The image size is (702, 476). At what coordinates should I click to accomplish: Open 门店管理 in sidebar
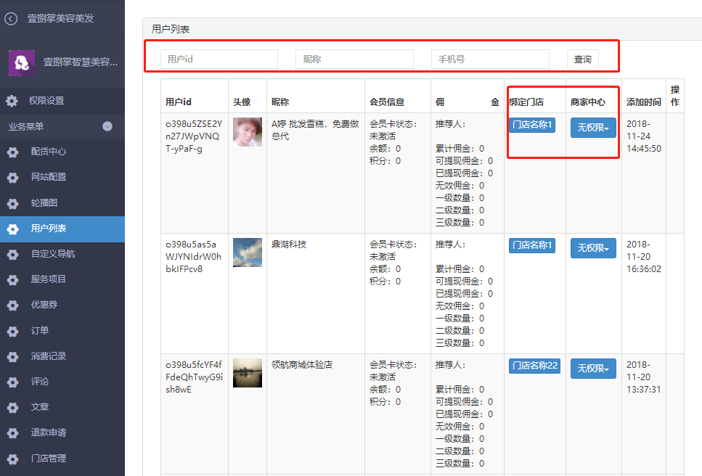tap(62, 459)
